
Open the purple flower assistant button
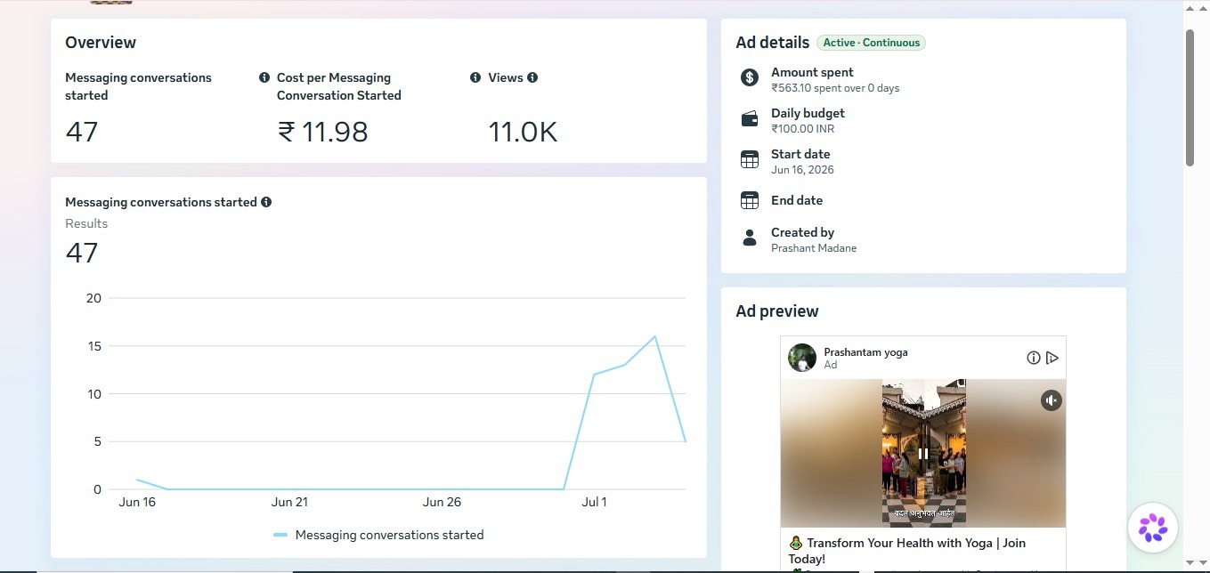[1153, 528]
